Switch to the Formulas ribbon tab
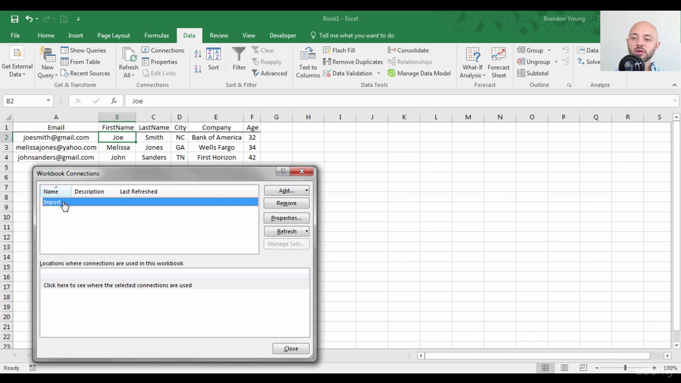The image size is (681, 383). pos(156,35)
